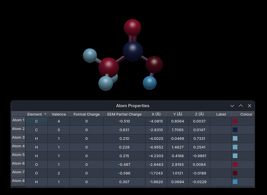Click the upward chevron in the dialog title bar
Viewport: 267px width, 195px height.
[x=241, y=106]
